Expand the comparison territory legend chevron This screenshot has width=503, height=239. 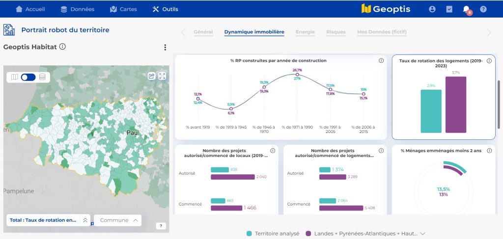coord(422,234)
